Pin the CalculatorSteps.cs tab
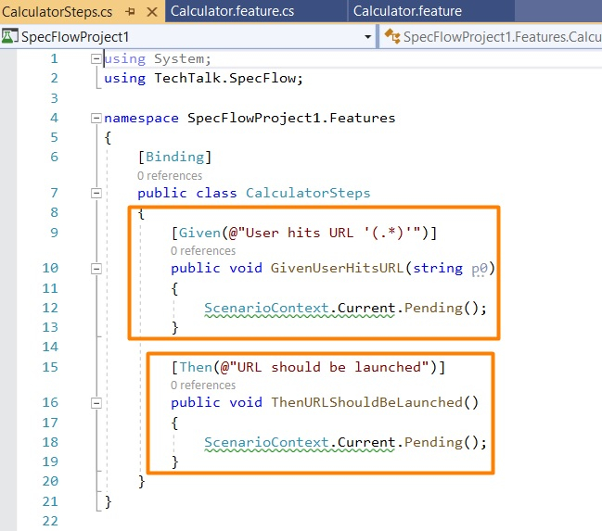 tap(130, 11)
